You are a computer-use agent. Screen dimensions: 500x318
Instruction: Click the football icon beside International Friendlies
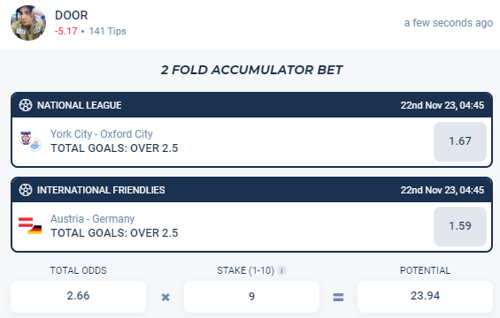click(x=26, y=190)
